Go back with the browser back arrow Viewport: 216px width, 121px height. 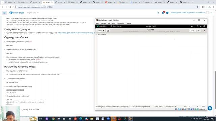[2, 7]
